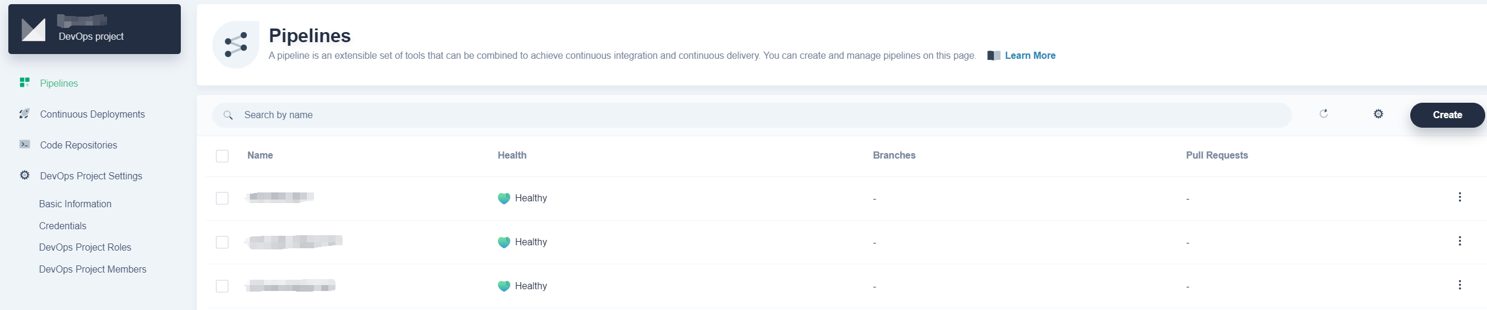Image resolution: width=1487 pixels, height=310 pixels.
Task: Follow the Learn More link
Action: pos(1030,56)
